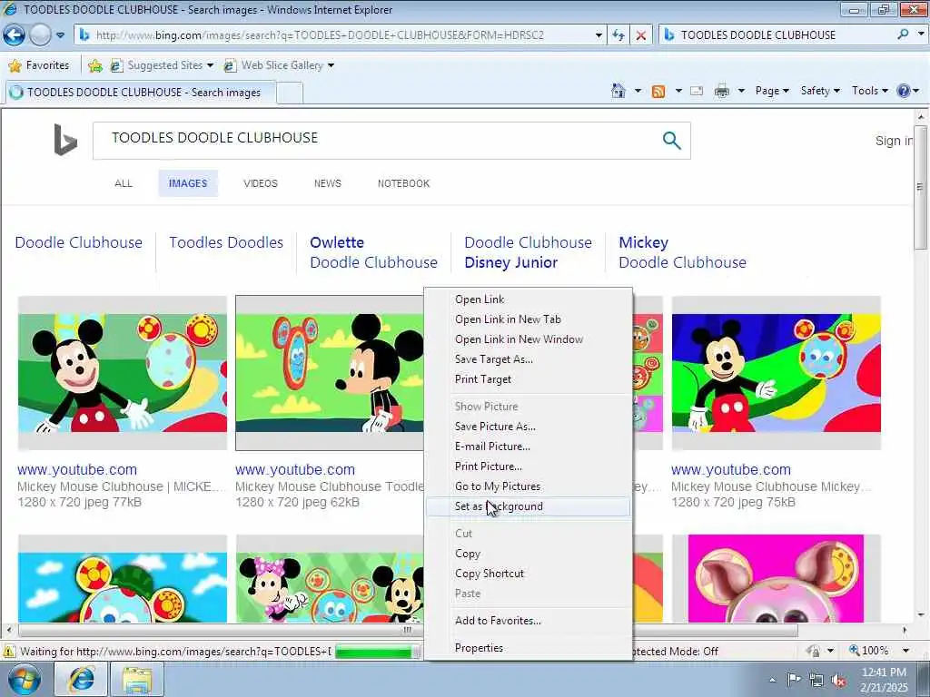Click the Action Center flag tray icon
Viewport: 930px width, 697px height.
[x=794, y=679]
